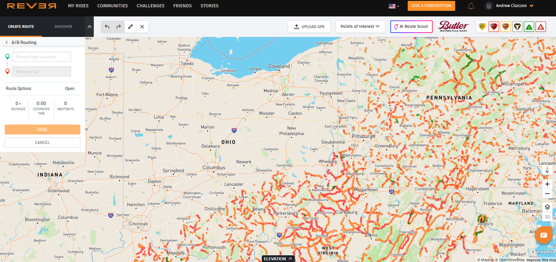Toggle the green mountain roads layer

tap(529, 27)
